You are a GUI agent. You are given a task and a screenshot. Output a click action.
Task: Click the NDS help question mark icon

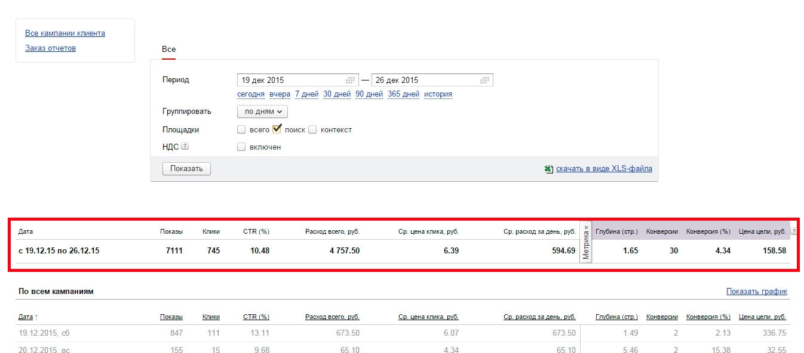tap(185, 146)
